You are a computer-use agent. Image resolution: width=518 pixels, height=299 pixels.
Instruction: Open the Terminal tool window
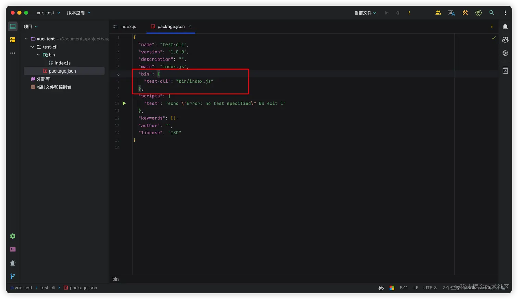(13, 249)
